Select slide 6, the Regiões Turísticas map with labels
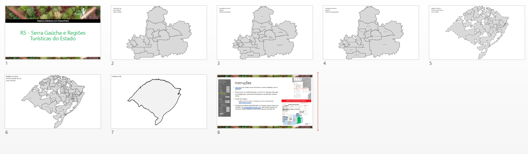The width and height of the screenshot is (528, 154). pyautogui.click(x=53, y=102)
